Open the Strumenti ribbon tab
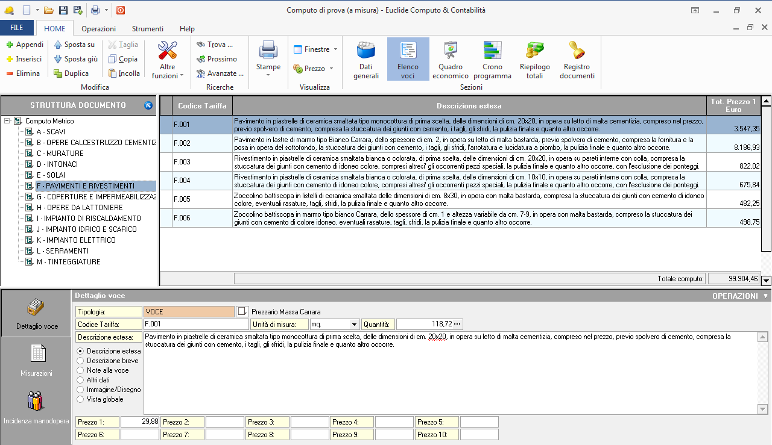Viewport: 772px width, 445px height. click(x=148, y=28)
